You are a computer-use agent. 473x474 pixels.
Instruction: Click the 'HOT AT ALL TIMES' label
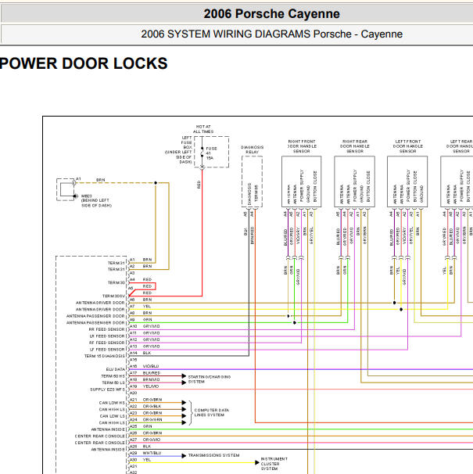(x=203, y=129)
